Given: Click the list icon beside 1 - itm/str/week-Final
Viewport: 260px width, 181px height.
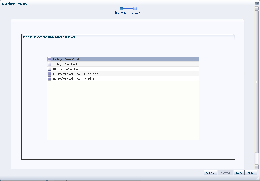Looking at the screenshot, I should point(50,59).
